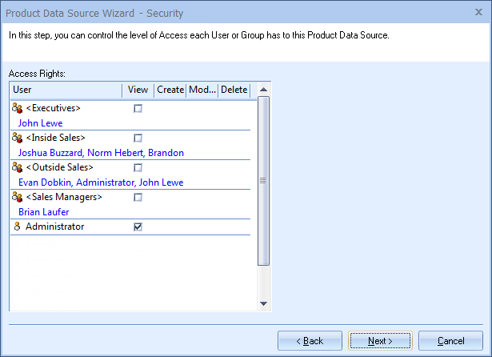This screenshot has height=357, width=492.
Task: Click the scrollbar down arrow
Action: (264, 303)
